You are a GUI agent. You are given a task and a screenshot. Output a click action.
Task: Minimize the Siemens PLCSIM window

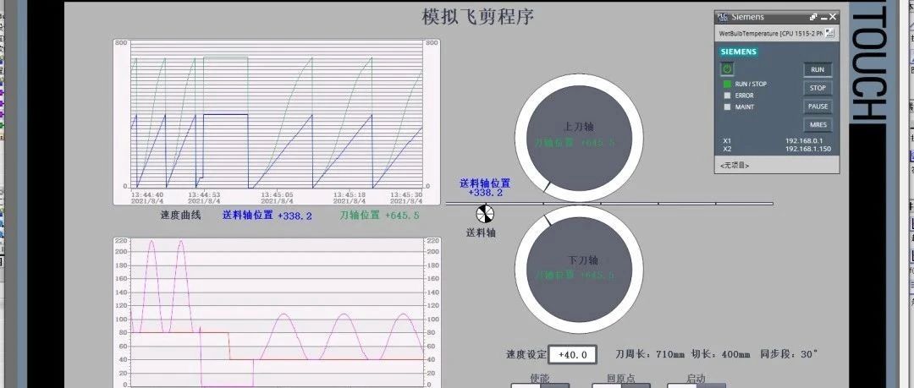(823, 17)
